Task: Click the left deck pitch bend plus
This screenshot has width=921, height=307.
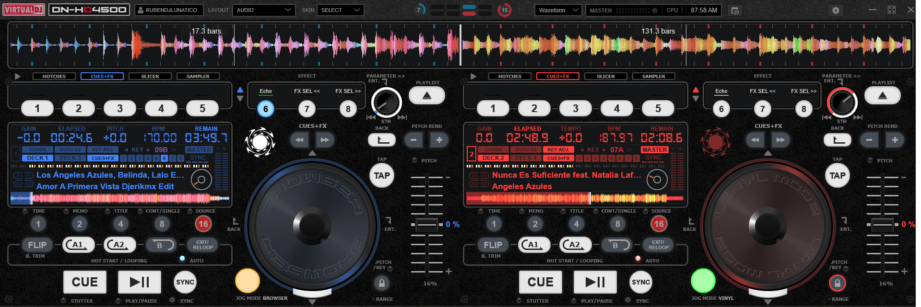Action: pyautogui.click(x=439, y=140)
